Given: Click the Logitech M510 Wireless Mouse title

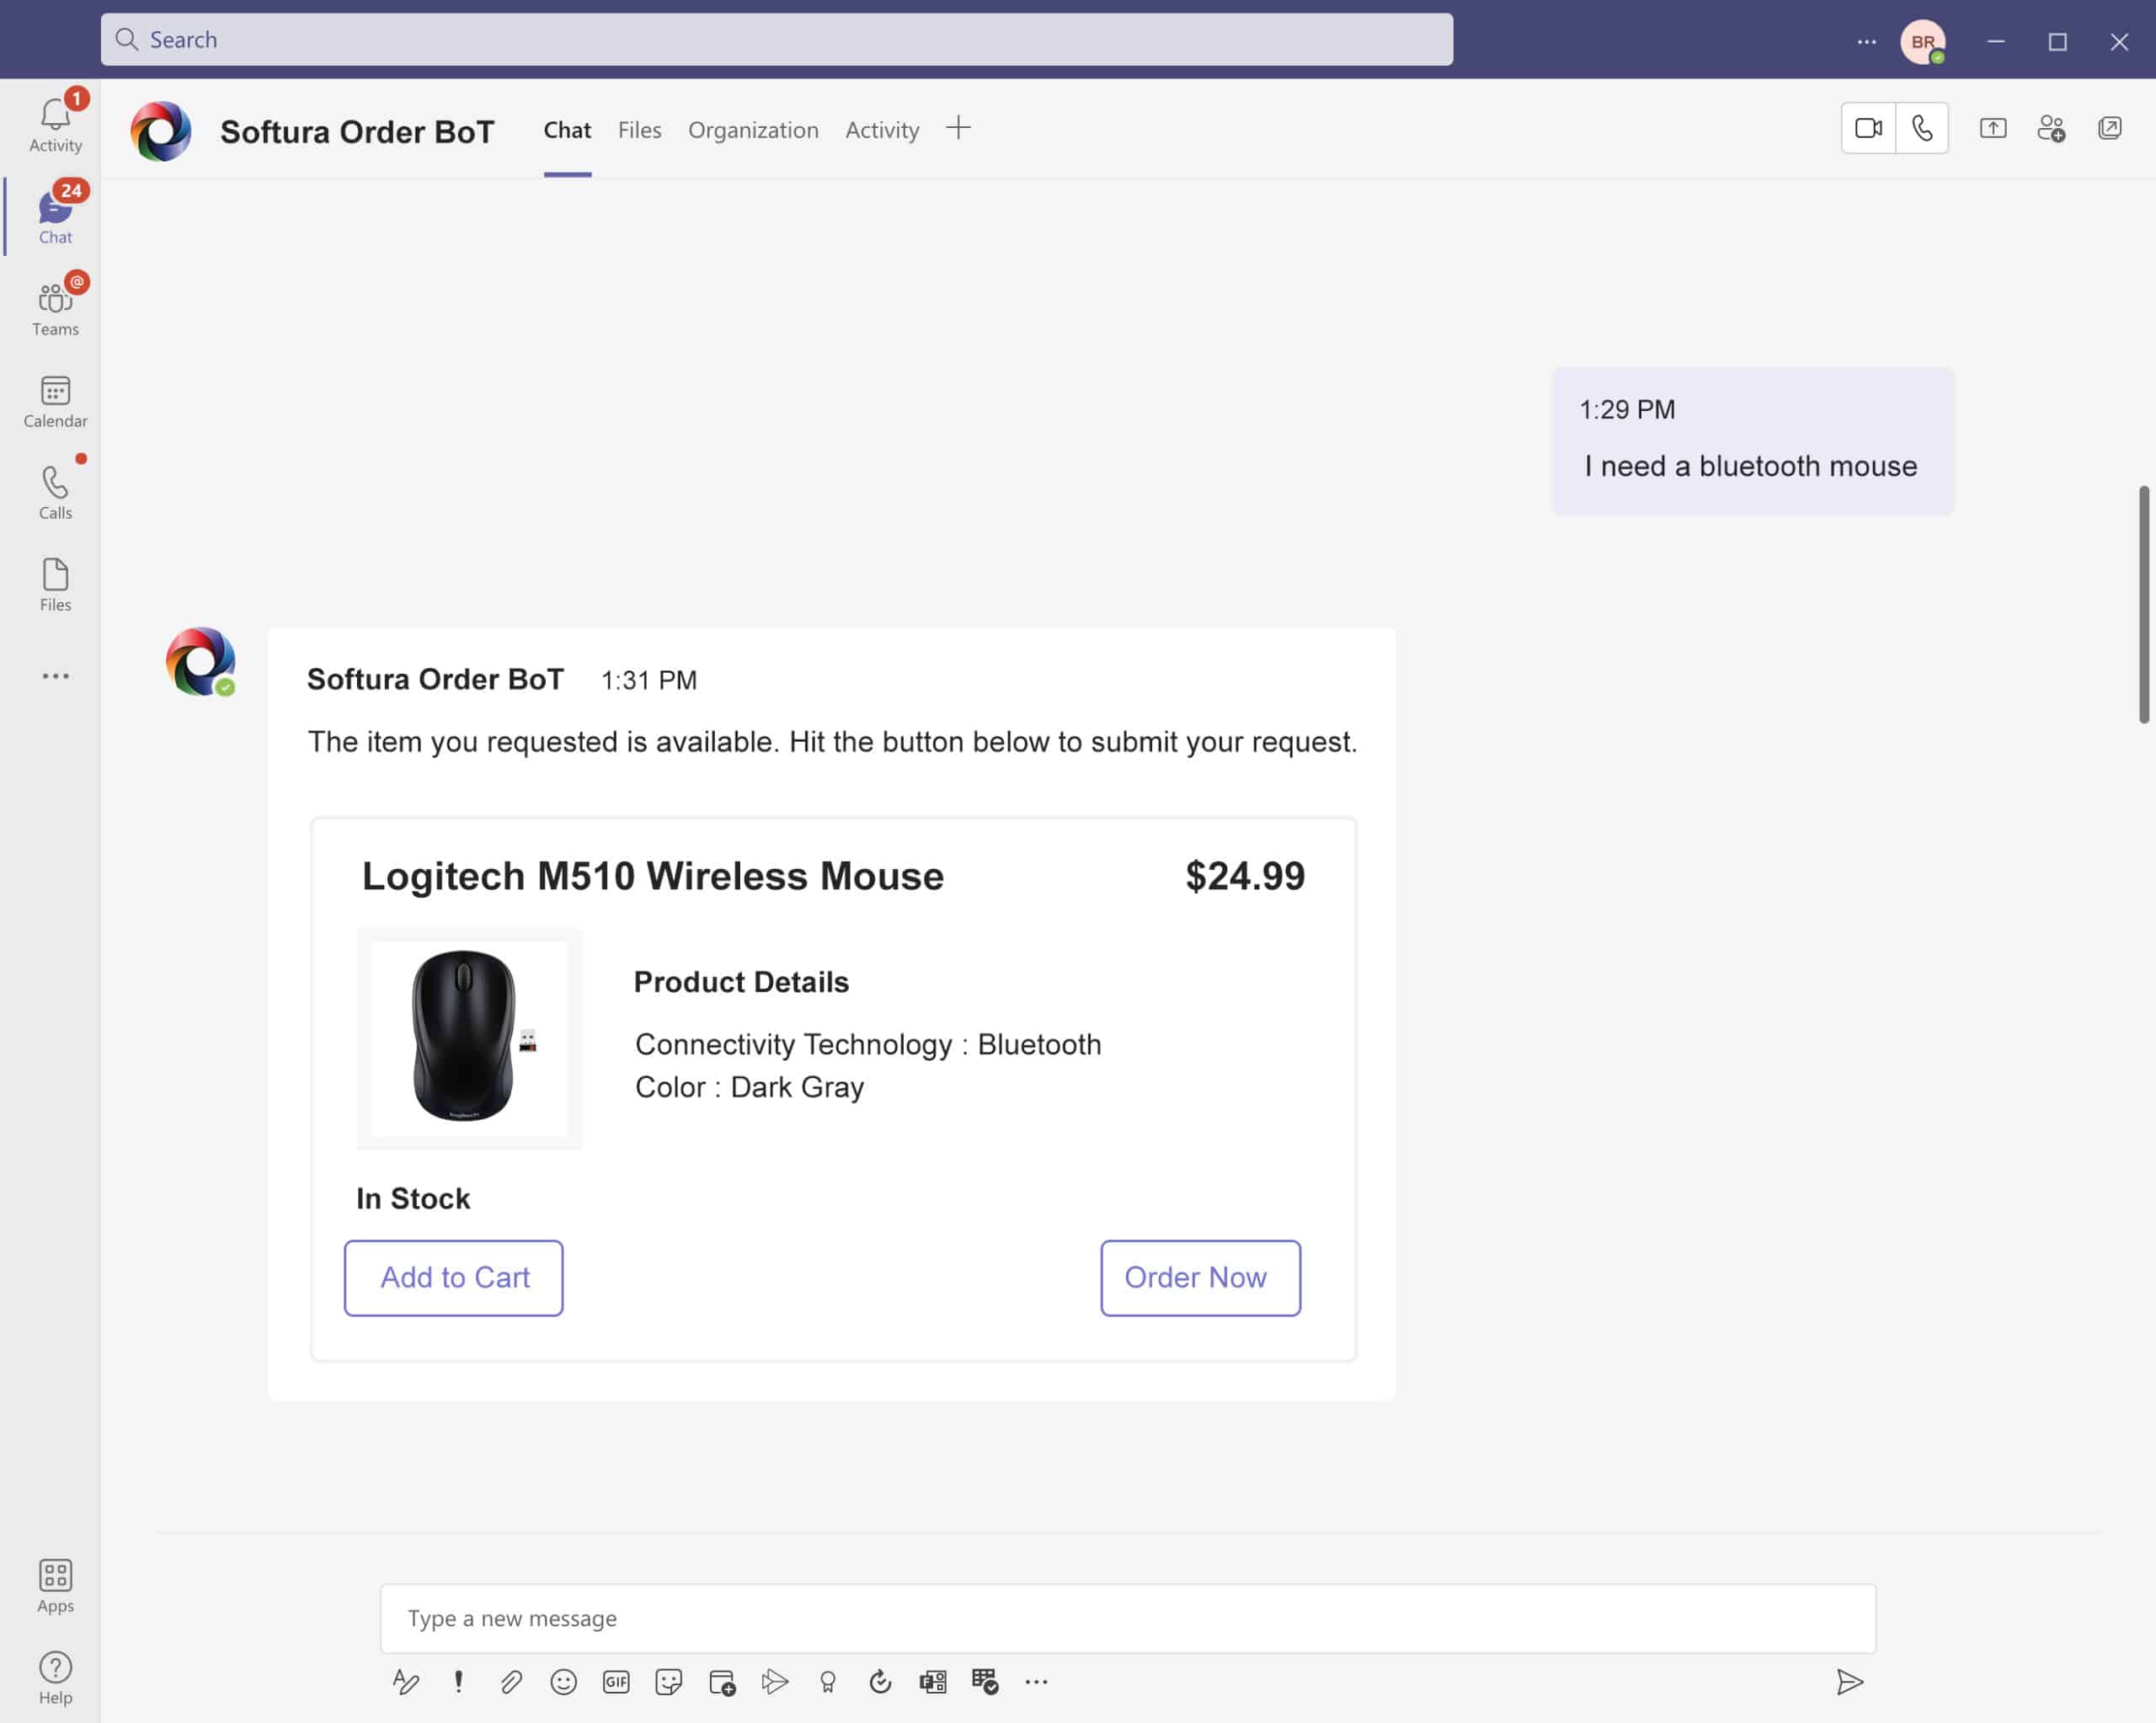Looking at the screenshot, I should (x=653, y=876).
